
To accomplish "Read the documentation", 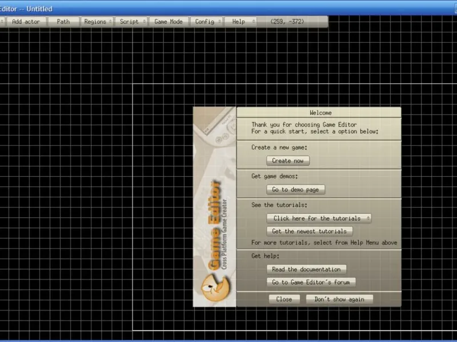I will [306, 270].
